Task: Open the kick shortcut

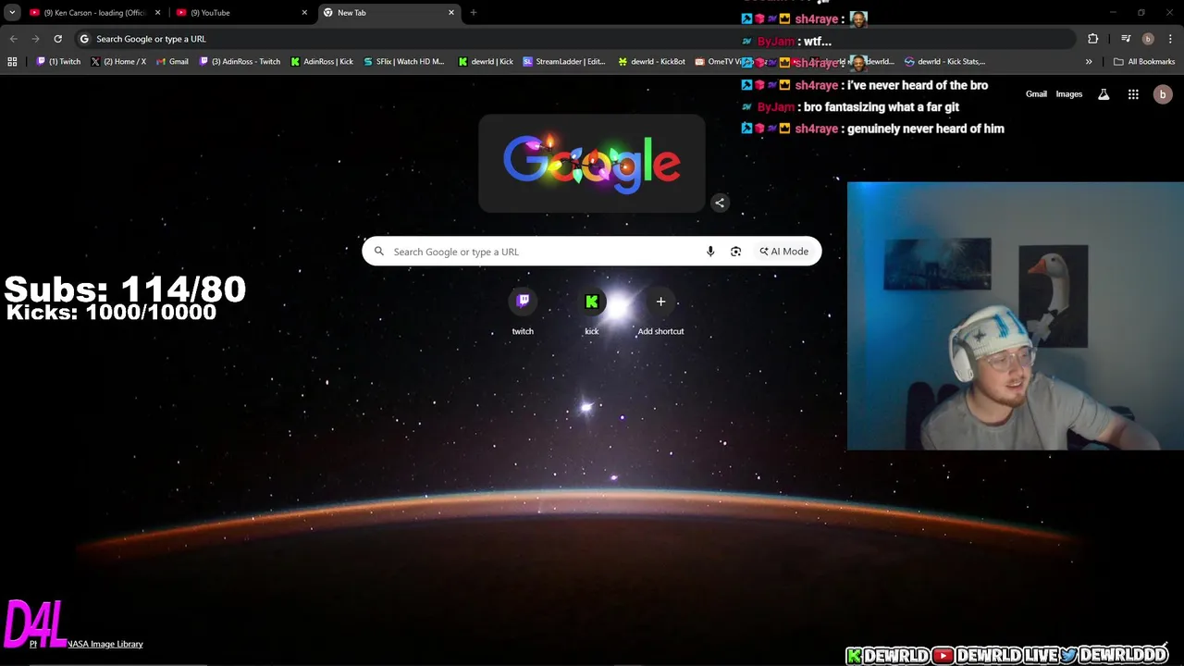Action: 592,313
